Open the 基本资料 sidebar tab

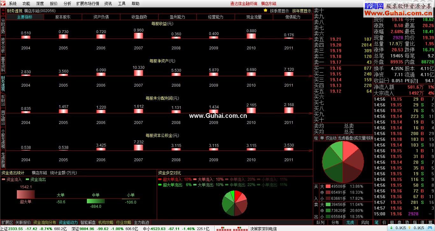pos(3,64)
